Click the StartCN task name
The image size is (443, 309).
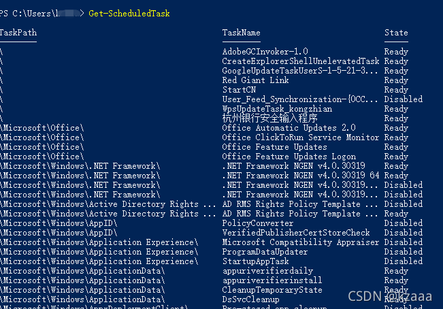pos(239,90)
